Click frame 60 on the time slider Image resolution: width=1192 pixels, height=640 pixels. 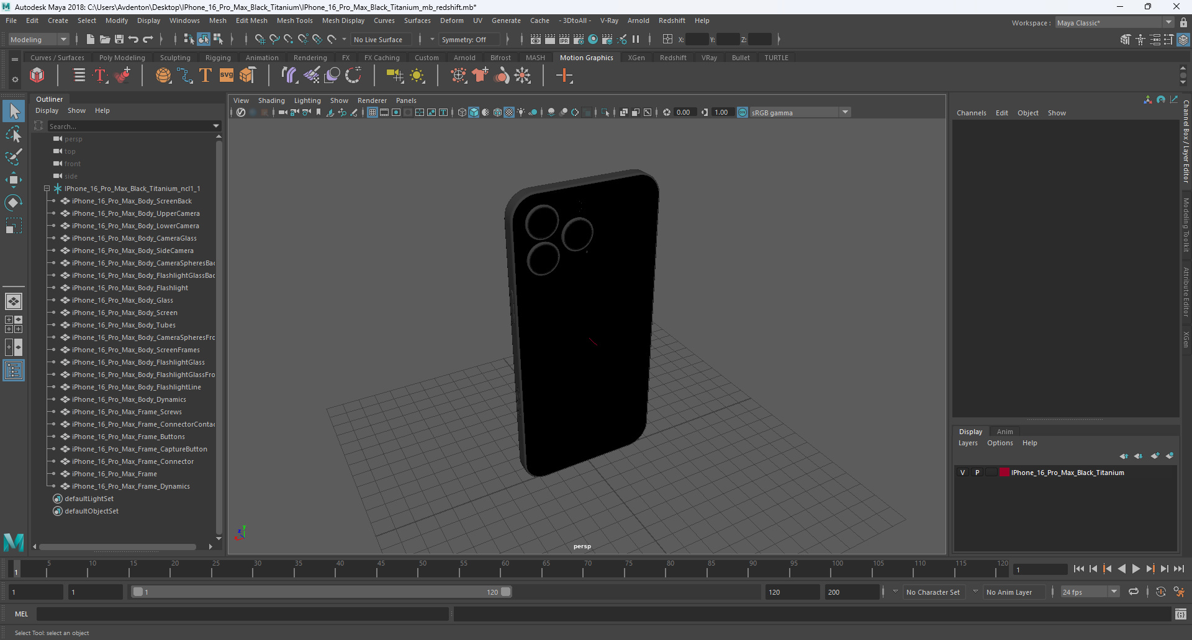tap(505, 569)
